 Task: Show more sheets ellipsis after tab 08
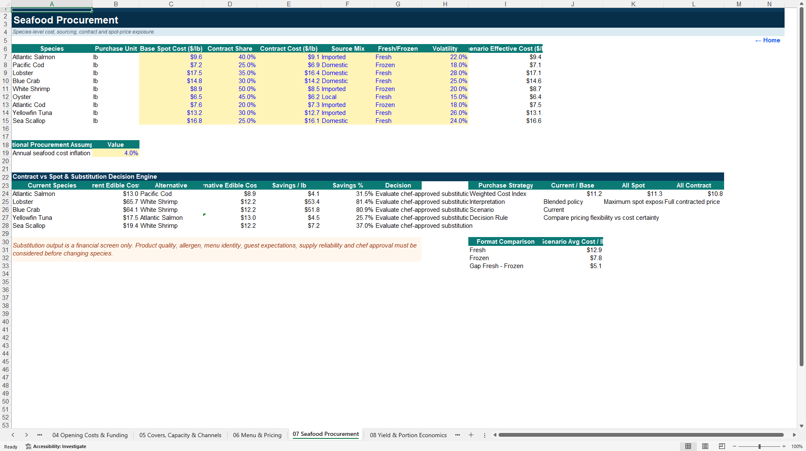pyautogui.click(x=457, y=435)
